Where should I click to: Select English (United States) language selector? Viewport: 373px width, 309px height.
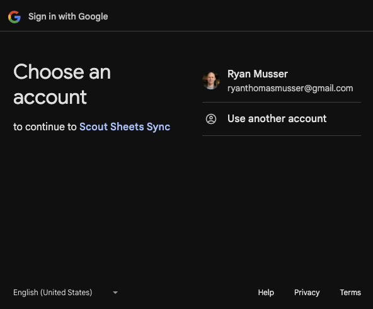[x=66, y=293]
